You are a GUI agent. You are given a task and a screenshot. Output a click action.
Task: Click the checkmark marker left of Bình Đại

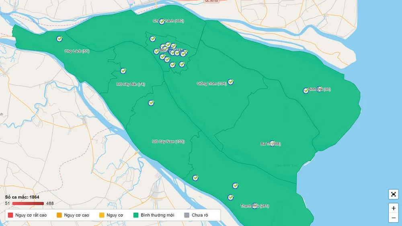pos(306,90)
